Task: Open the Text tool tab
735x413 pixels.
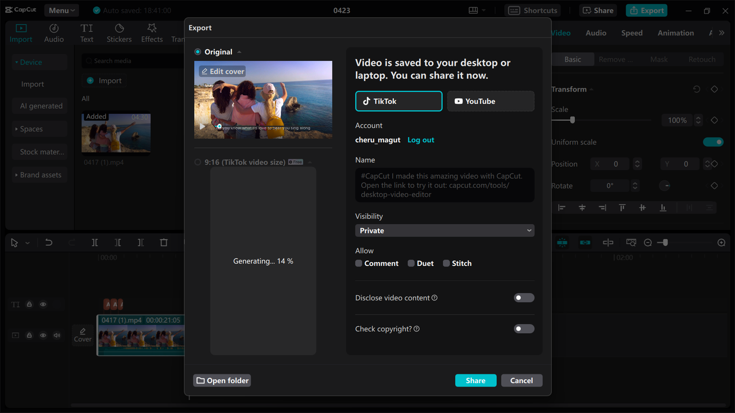Action: point(87,33)
